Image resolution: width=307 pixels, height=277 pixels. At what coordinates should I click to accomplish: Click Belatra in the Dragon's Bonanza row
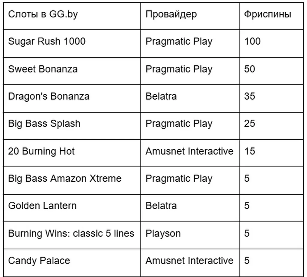click(x=161, y=96)
